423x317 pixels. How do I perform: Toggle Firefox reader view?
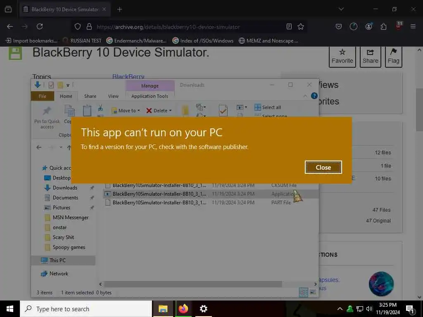tap(289, 26)
